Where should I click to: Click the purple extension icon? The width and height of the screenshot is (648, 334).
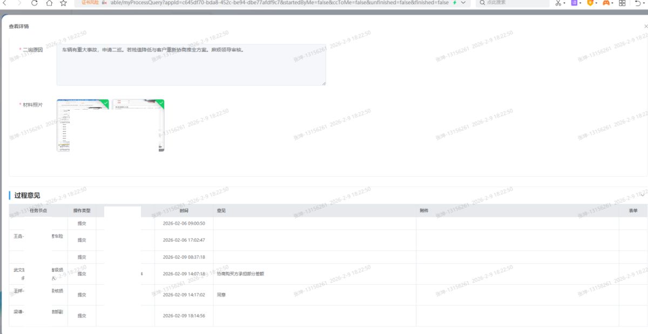pyautogui.click(x=575, y=3)
